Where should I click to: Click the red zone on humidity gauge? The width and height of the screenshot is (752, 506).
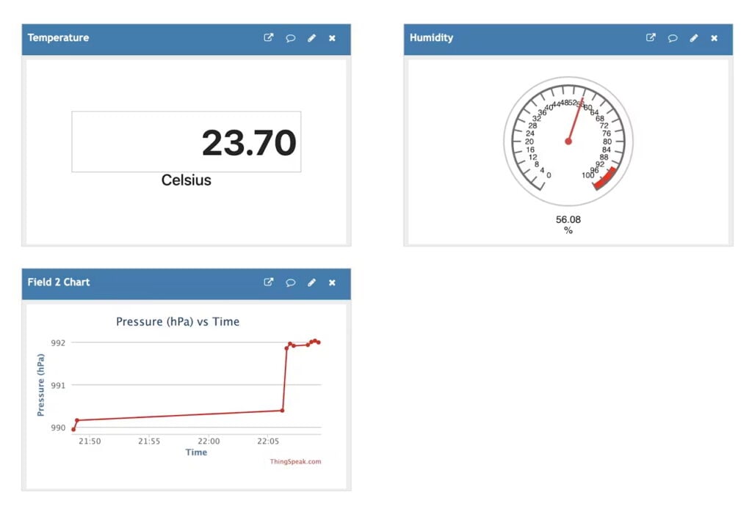(x=604, y=179)
